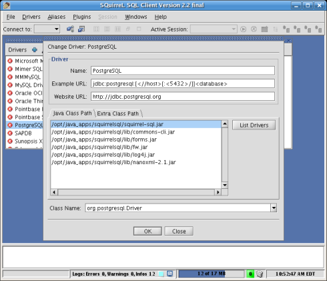Click the List Drivers button
Viewport: 327px width, 281px height.
coord(254,125)
